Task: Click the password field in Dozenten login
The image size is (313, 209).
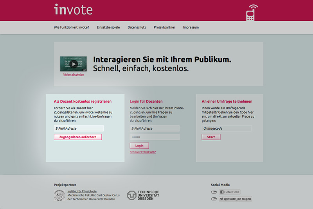Action: (155, 137)
